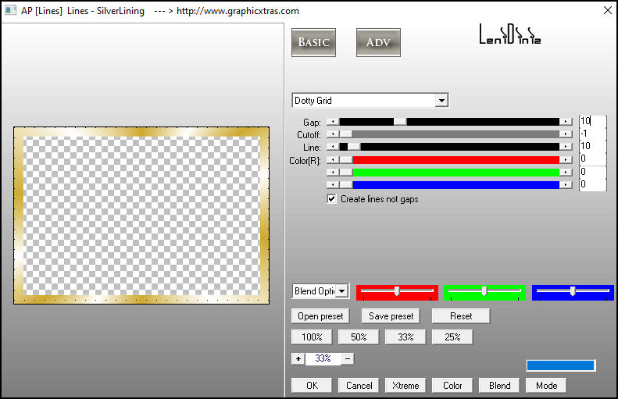
Task: Click the red color slider right arrow
Action: 566,159
